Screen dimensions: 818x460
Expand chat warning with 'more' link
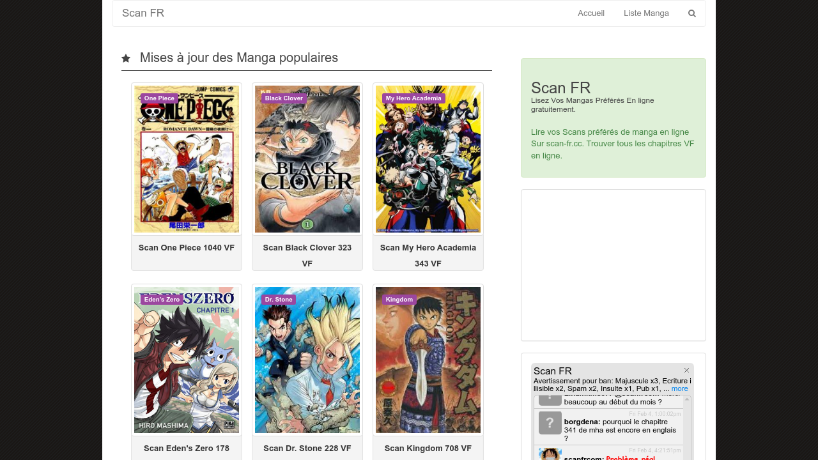point(680,388)
